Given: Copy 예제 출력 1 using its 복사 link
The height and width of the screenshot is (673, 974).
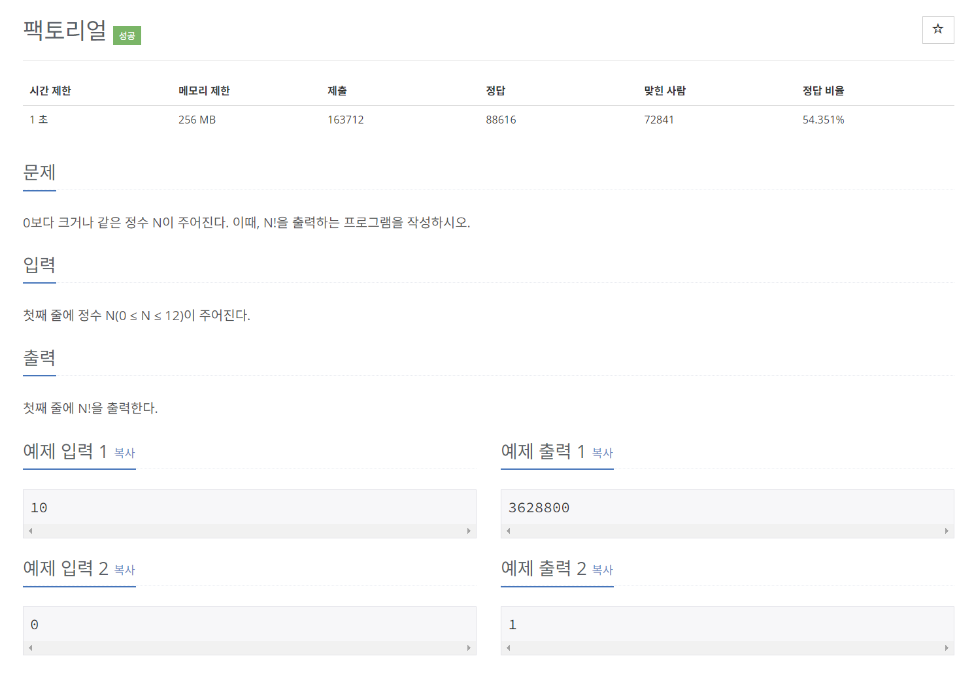Looking at the screenshot, I should [x=601, y=453].
